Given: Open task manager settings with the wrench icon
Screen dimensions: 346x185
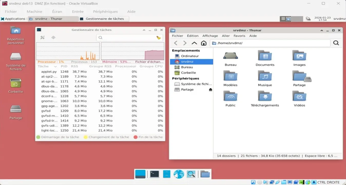Looking at the screenshot, I should tap(42, 37).
